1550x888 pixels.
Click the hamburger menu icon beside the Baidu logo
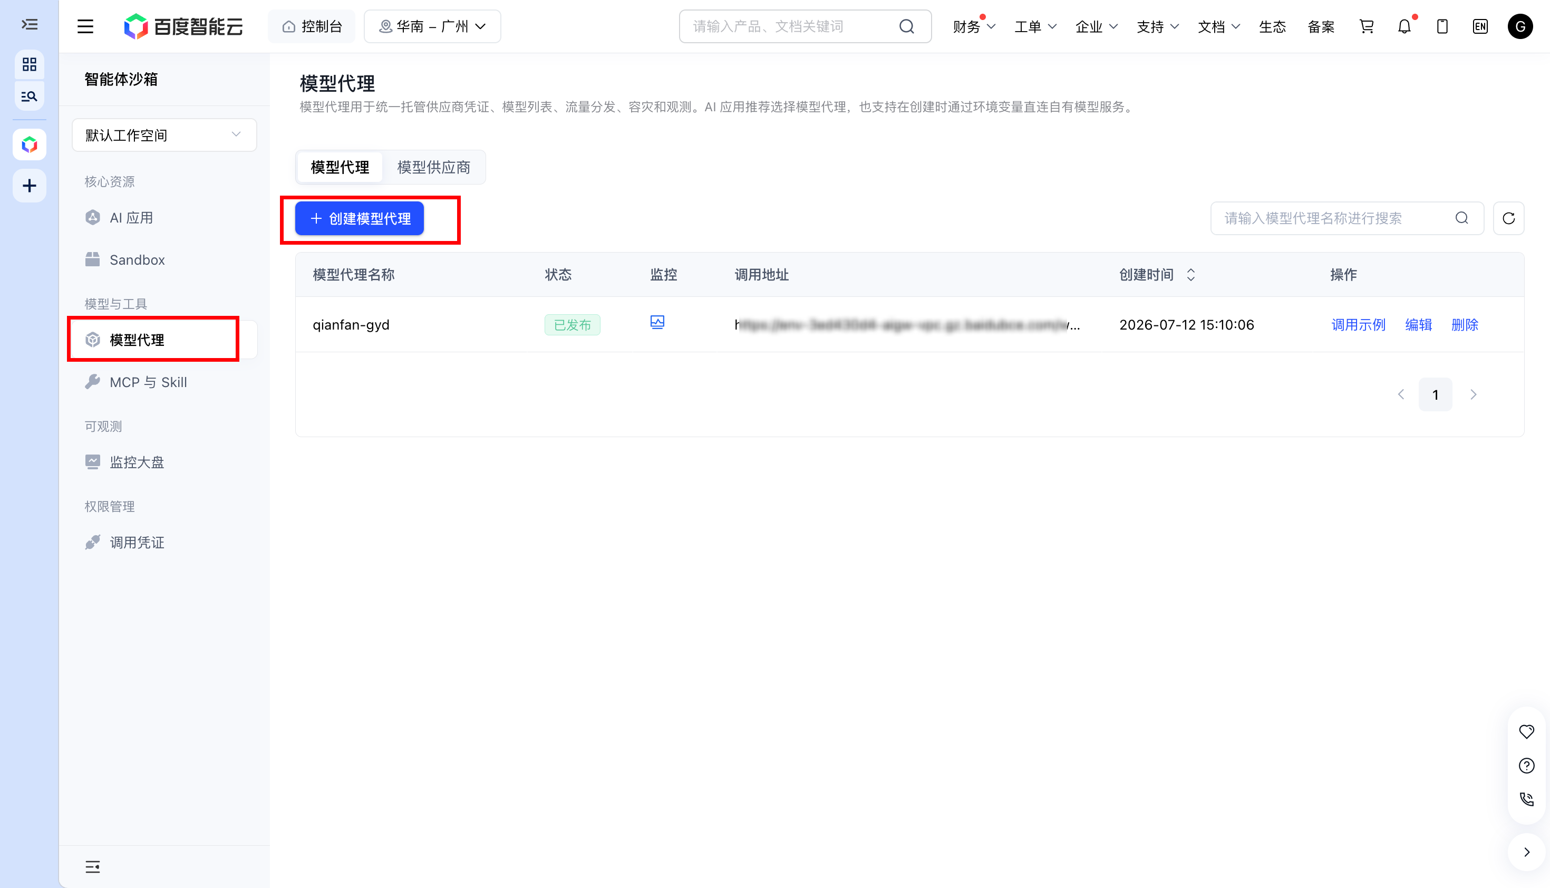pyautogui.click(x=85, y=26)
